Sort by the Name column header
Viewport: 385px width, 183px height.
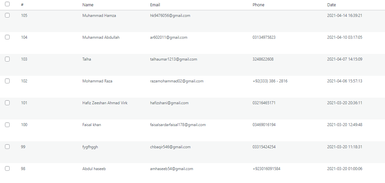coord(88,5)
